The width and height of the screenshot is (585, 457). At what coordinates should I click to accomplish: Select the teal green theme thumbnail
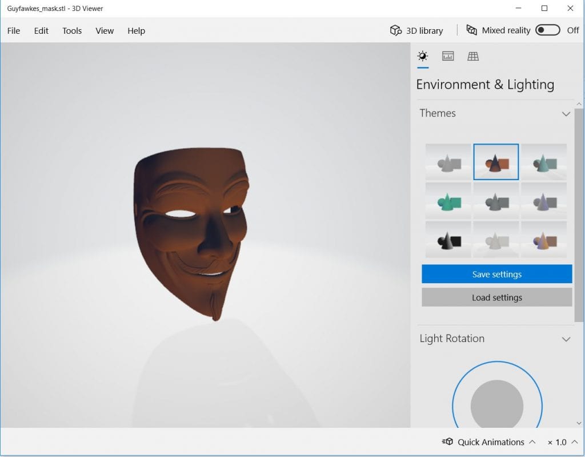pyautogui.click(x=448, y=201)
